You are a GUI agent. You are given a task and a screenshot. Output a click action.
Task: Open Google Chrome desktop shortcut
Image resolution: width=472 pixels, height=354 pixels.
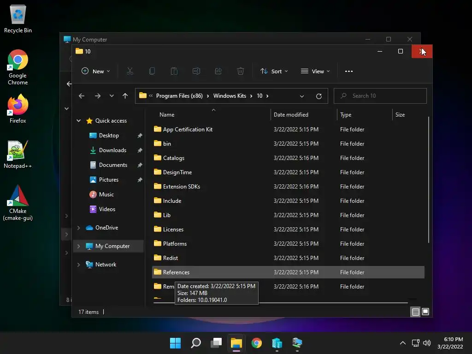18,67
